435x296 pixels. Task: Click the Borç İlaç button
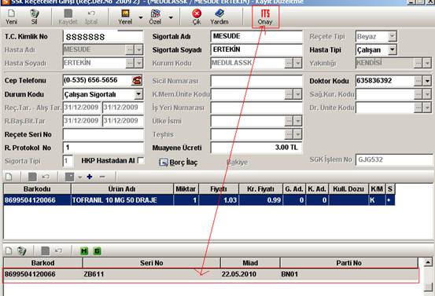178,163
